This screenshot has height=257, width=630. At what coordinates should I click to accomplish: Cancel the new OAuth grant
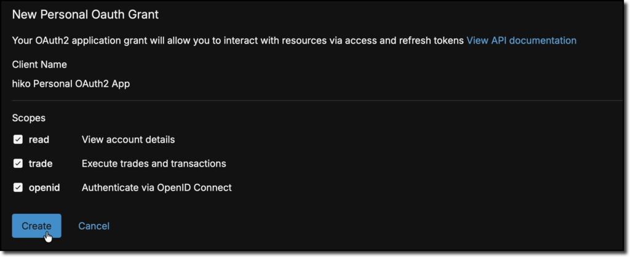94,226
